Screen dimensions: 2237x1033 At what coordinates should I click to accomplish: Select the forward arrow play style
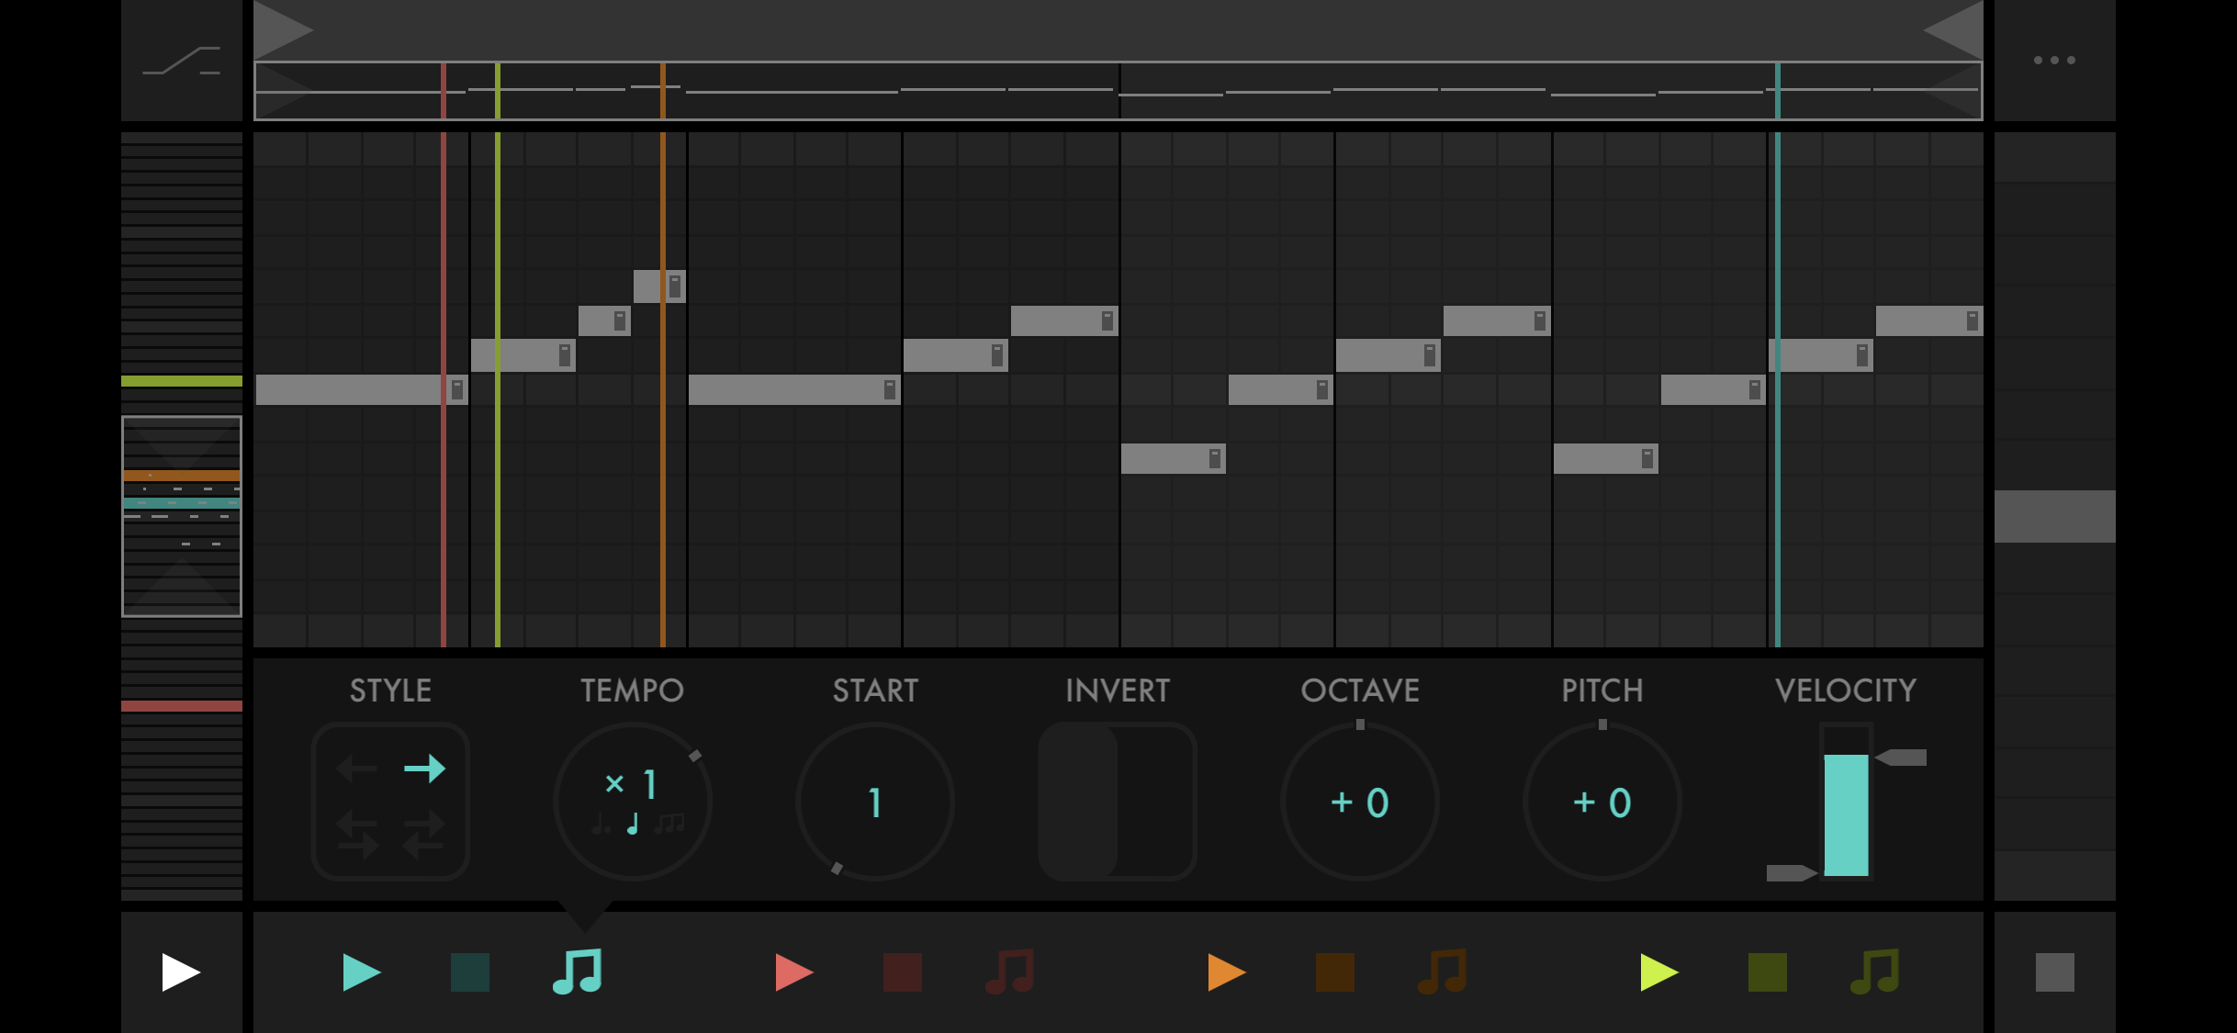[424, 769]
